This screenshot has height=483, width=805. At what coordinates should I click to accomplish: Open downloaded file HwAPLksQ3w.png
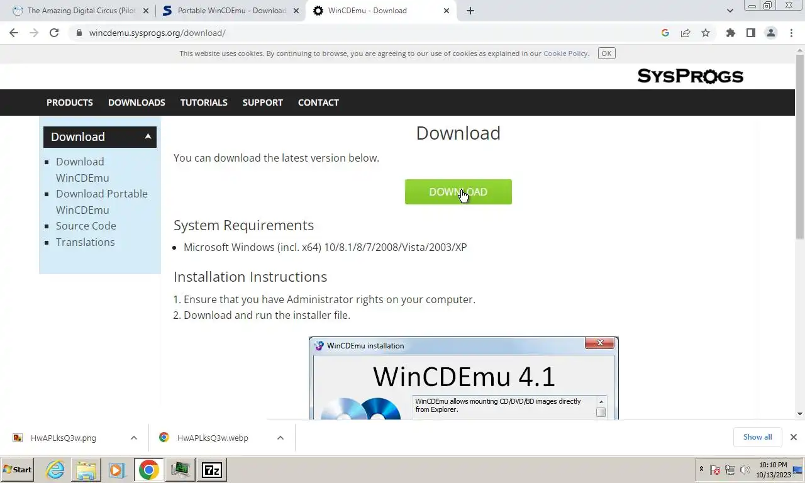63,438
